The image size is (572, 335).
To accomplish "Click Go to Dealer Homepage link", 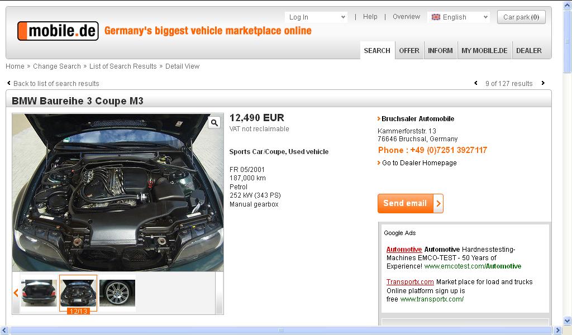I will coord(420,163).
